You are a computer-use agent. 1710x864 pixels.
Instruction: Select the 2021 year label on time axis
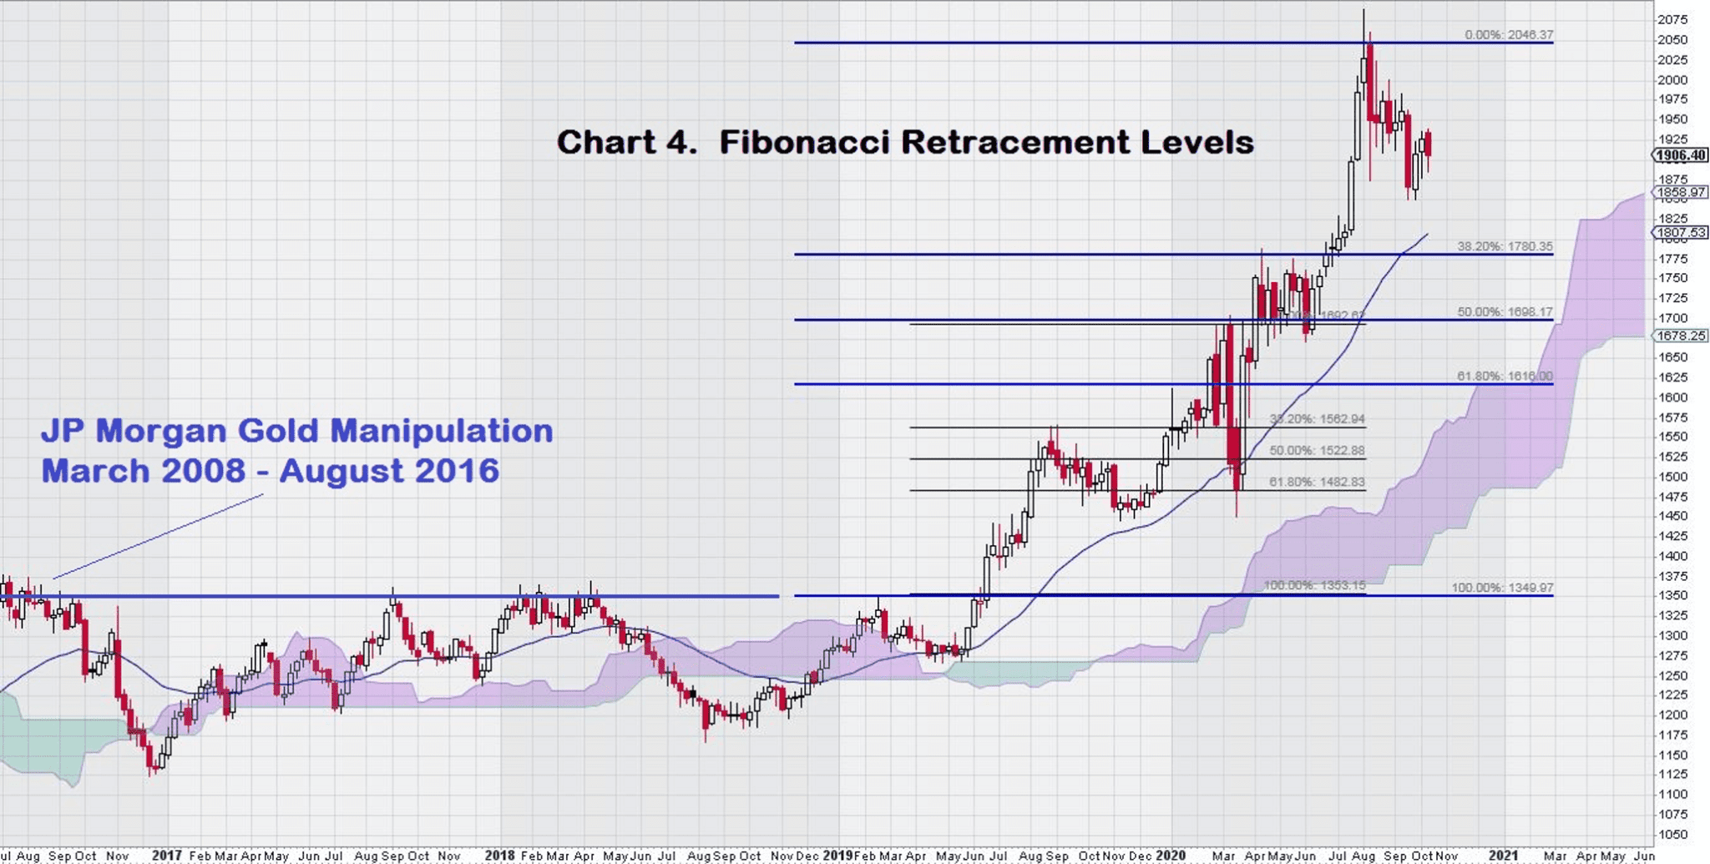[1503, 856]
